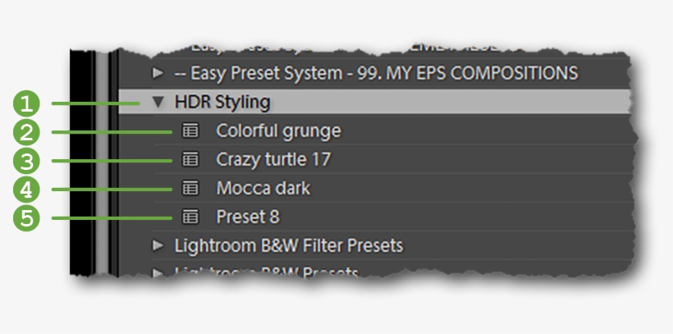Image resolution: width=673 pixels, height=334 pixels.
Task: Click the preset icon next to Preset 8
Action: point(190,217)
